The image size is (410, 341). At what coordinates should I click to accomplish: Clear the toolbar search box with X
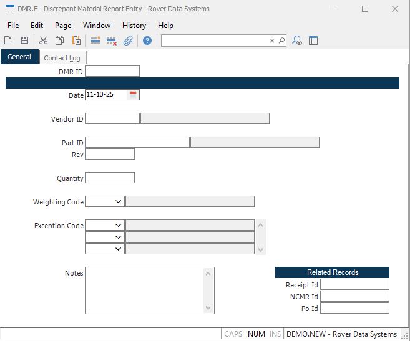pos(272,41)
